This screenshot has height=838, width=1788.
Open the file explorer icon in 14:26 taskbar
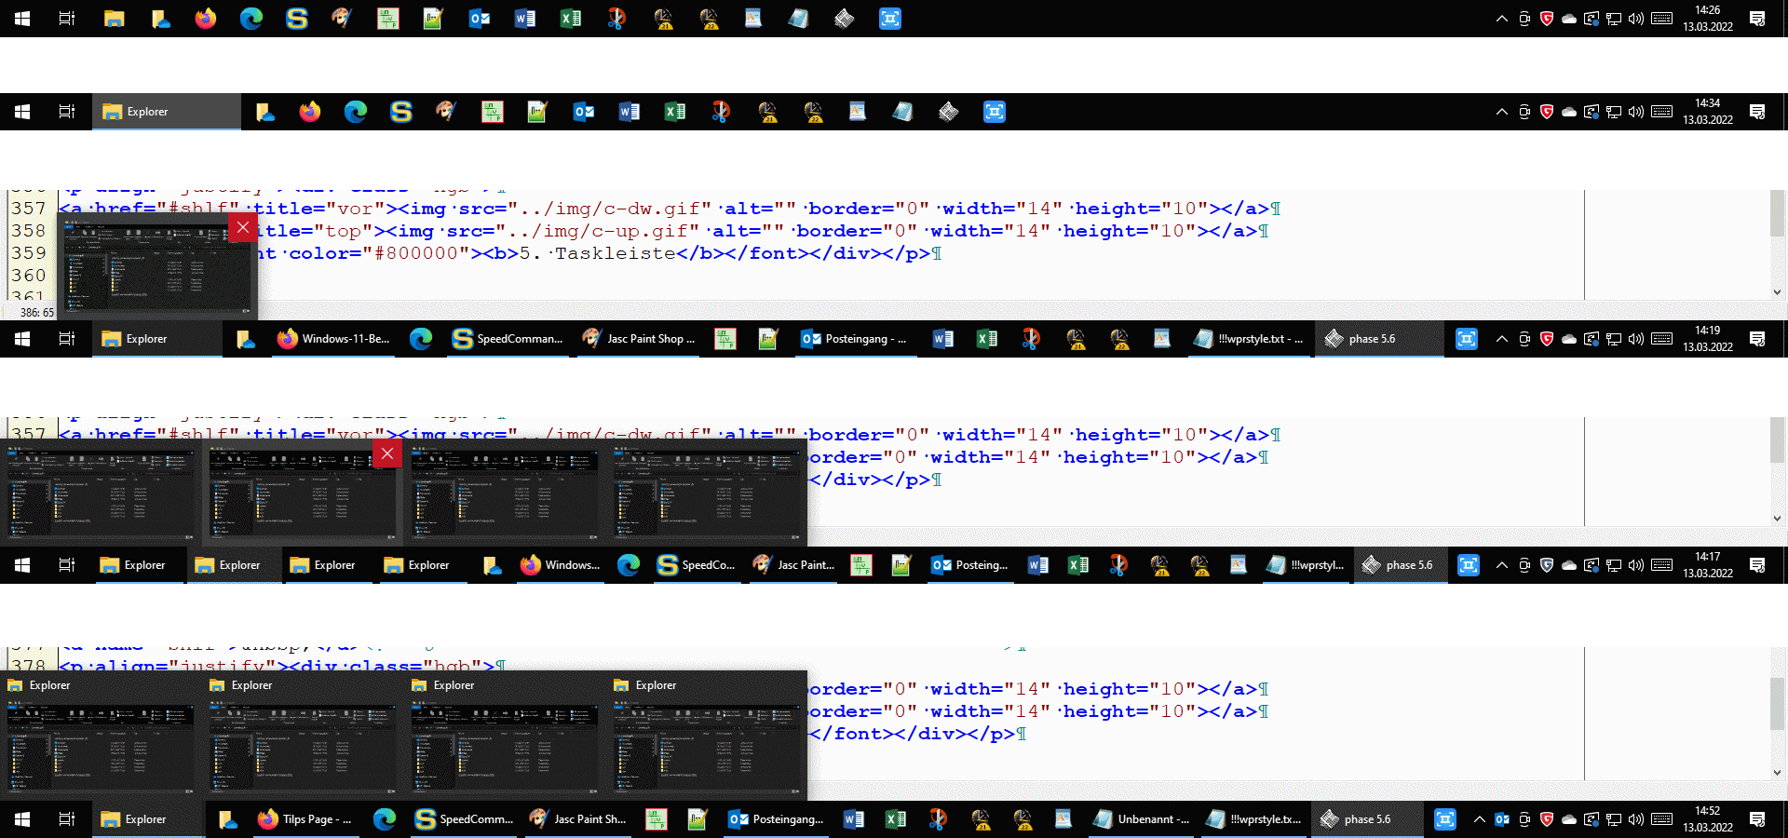coord(115,19)
